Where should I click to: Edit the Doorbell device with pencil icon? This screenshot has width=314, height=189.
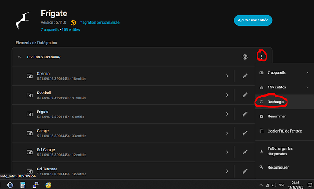pyautogui.click(x=245, y=95)
